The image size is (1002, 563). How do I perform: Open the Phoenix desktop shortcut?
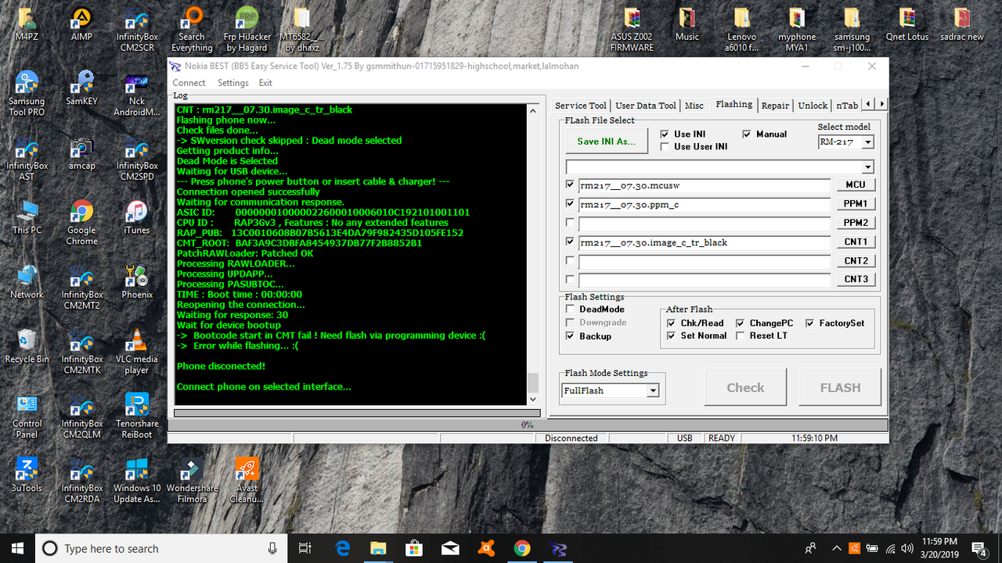136,281
